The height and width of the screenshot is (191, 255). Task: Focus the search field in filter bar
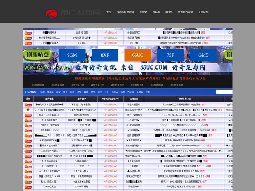click(x=224, y=92)
